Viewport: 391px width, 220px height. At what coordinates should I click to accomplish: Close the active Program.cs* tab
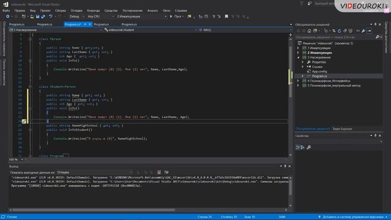click(x=90, y=24)
